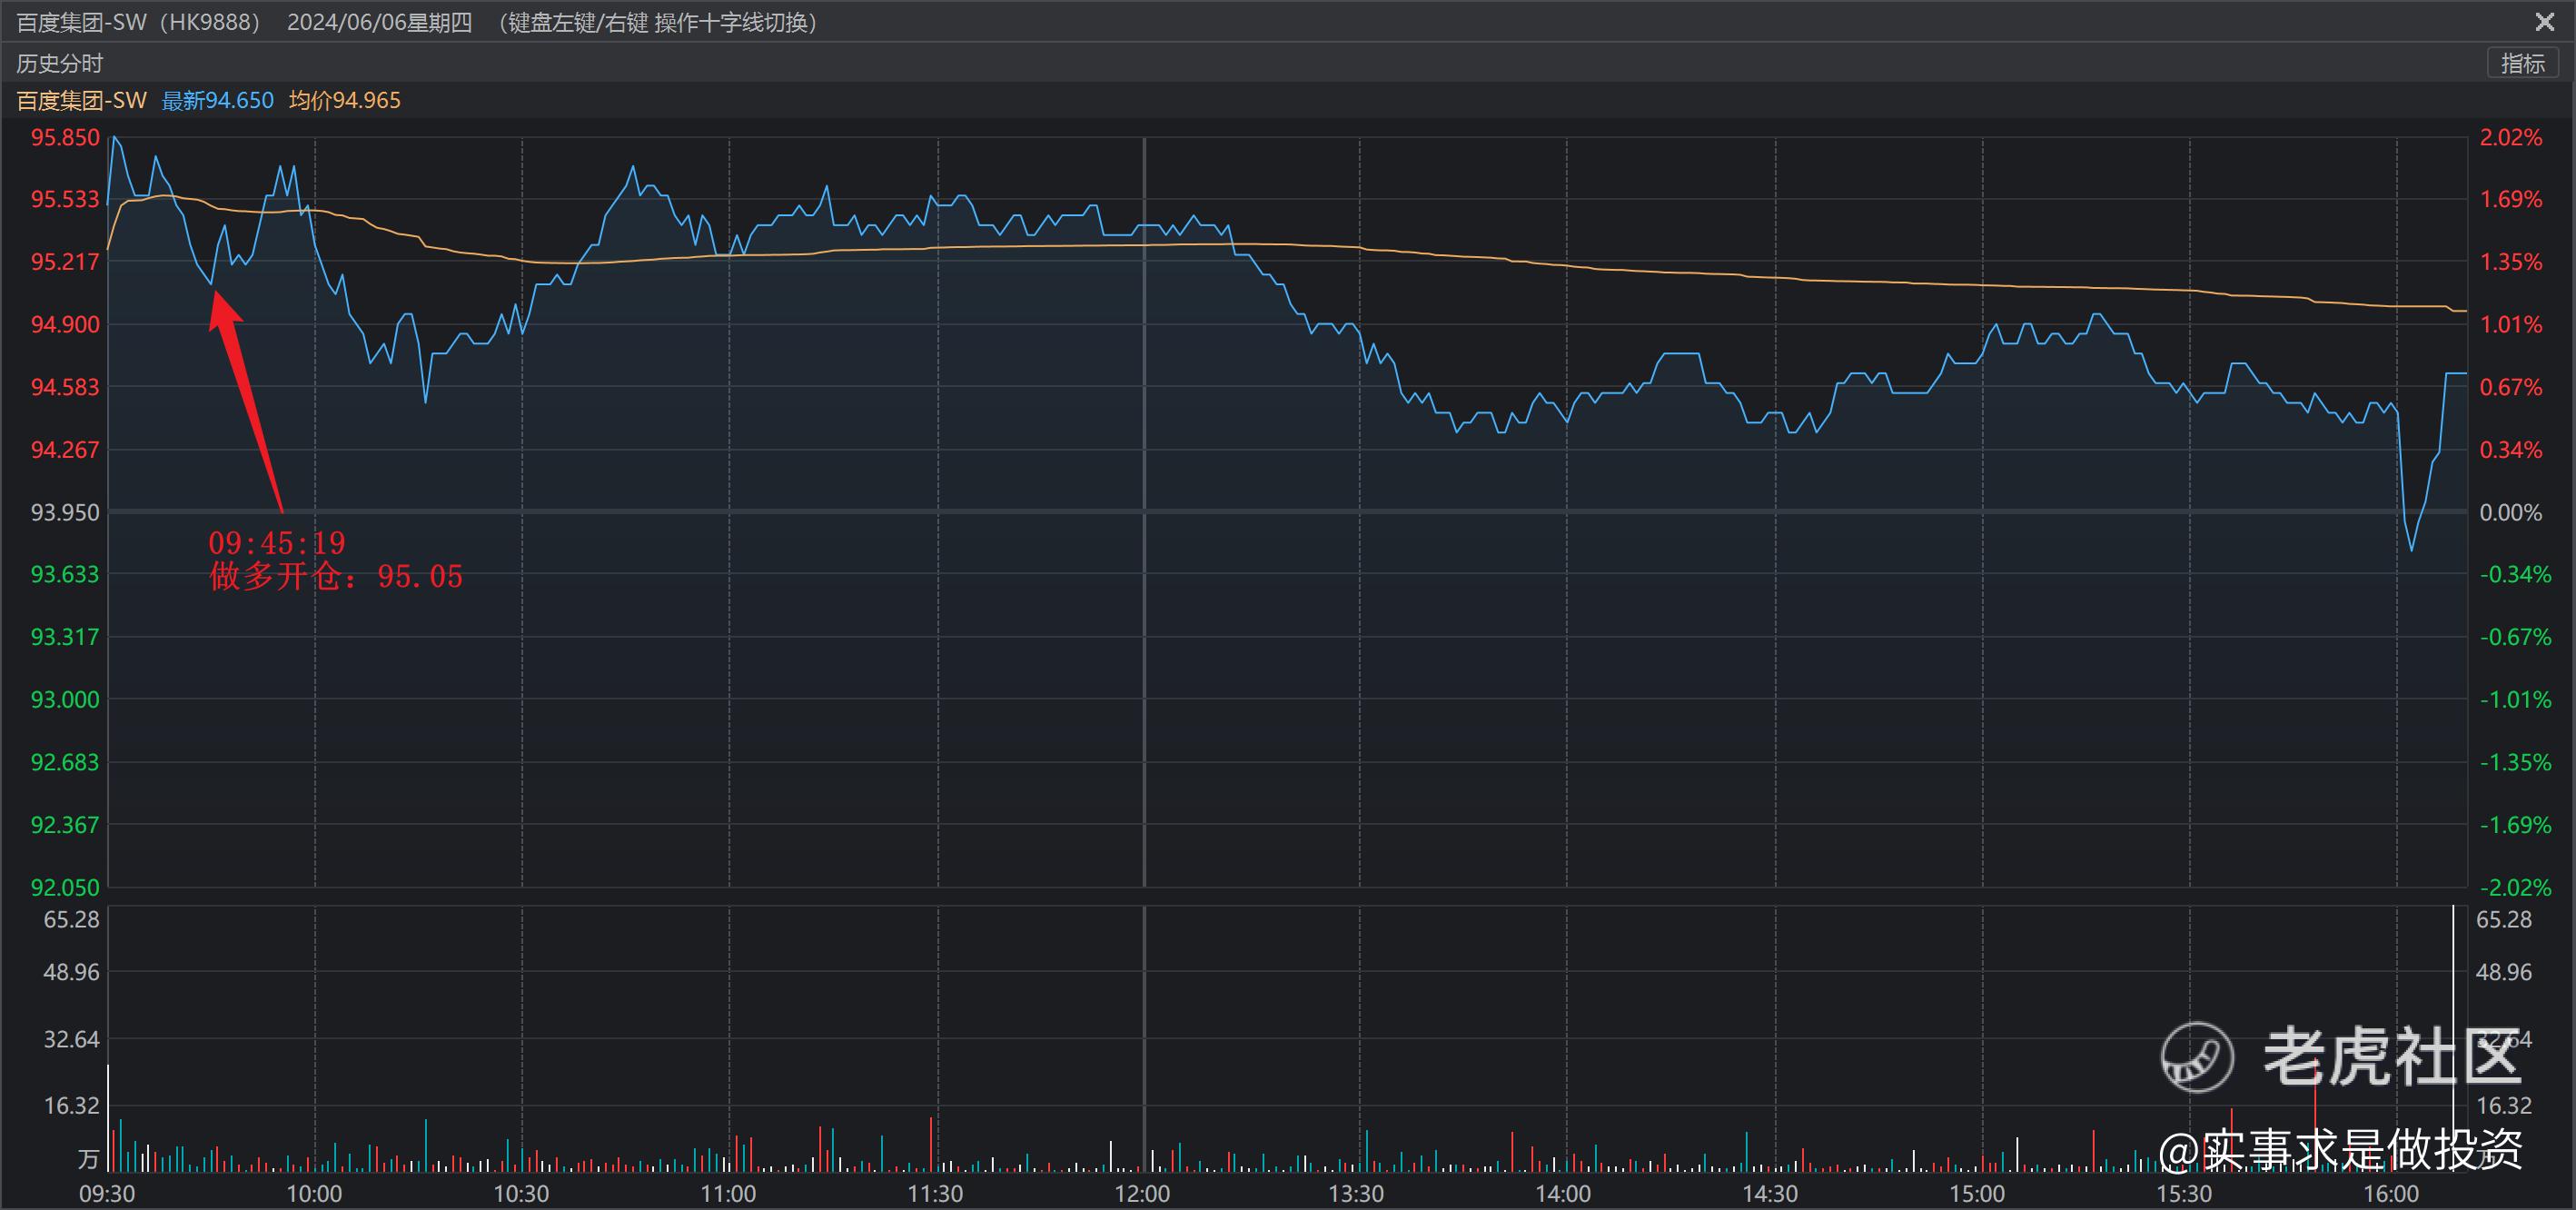Click the 09:45:19 timestamp annotation

(x=277, y=543)
